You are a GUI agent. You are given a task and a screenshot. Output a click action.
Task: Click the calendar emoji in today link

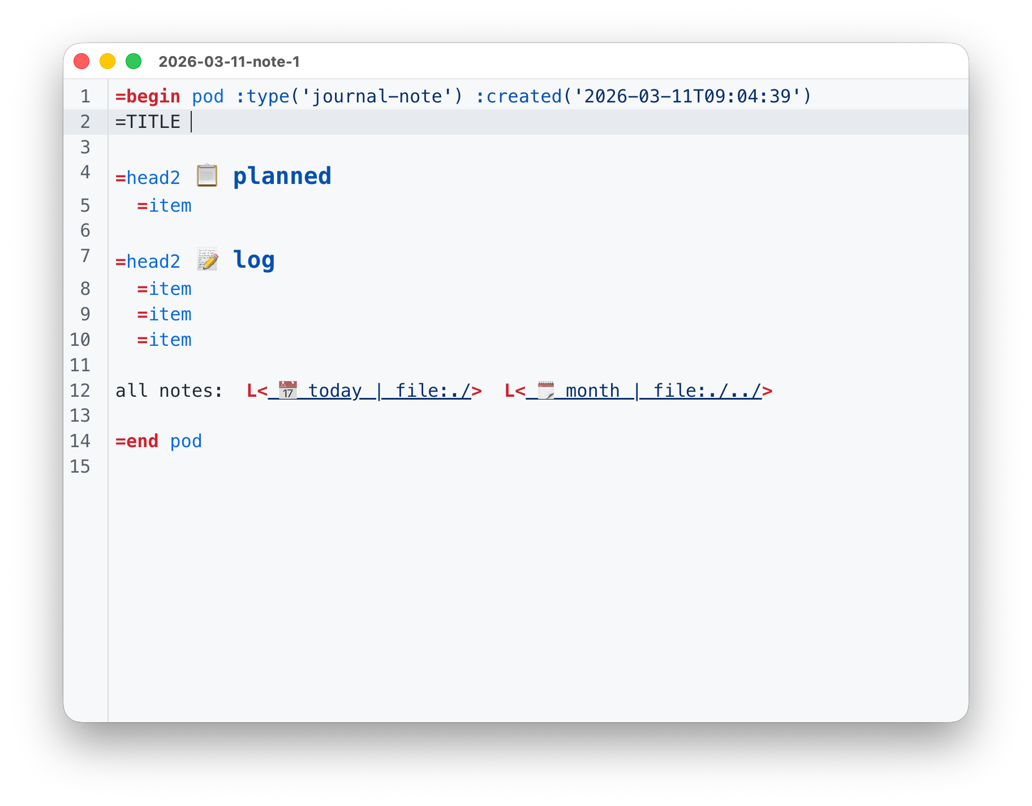288,391
